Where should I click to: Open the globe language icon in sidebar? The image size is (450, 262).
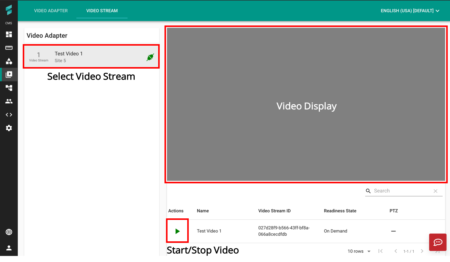9,232
